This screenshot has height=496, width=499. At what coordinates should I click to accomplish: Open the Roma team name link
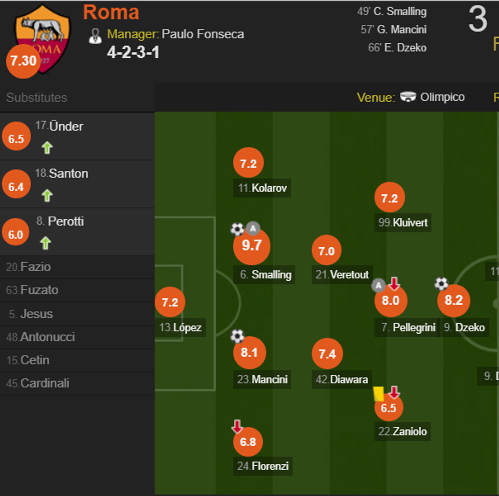tap(111, 12)
